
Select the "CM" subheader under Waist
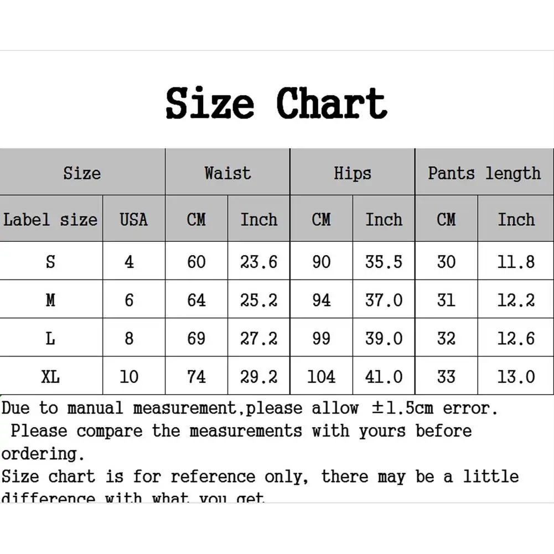pos(196,219)
